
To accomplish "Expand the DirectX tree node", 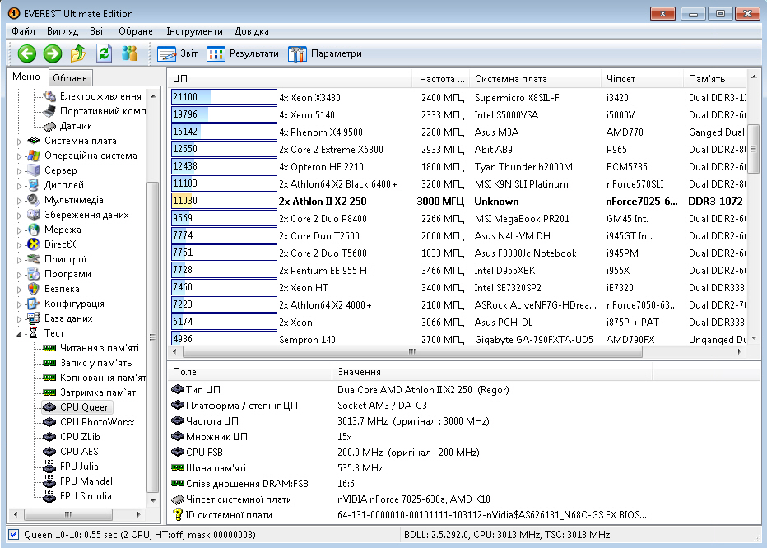I will [19, 244].
